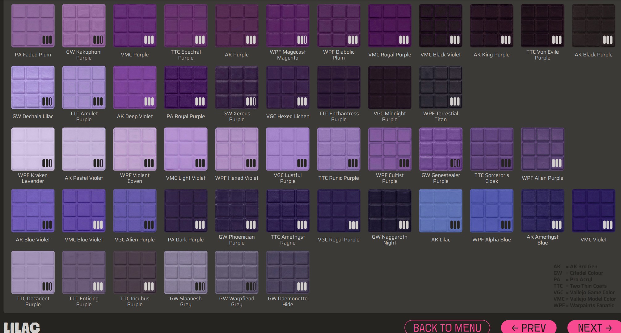Click opacity bars icon on GW Xereus Purple
The height and width of the screenshot is (333, 621).
point(251,101)
